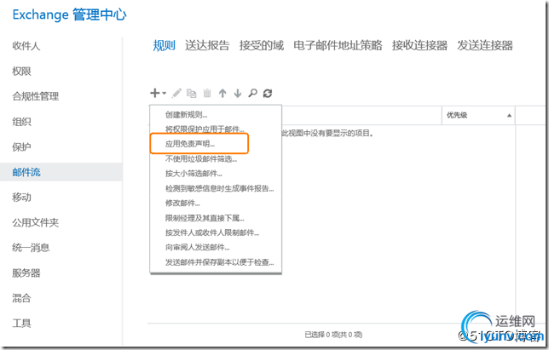The height and width of the screenshot is (350, 549).
Task: Open 保护 in the sidebar
Action: point(21,146)
